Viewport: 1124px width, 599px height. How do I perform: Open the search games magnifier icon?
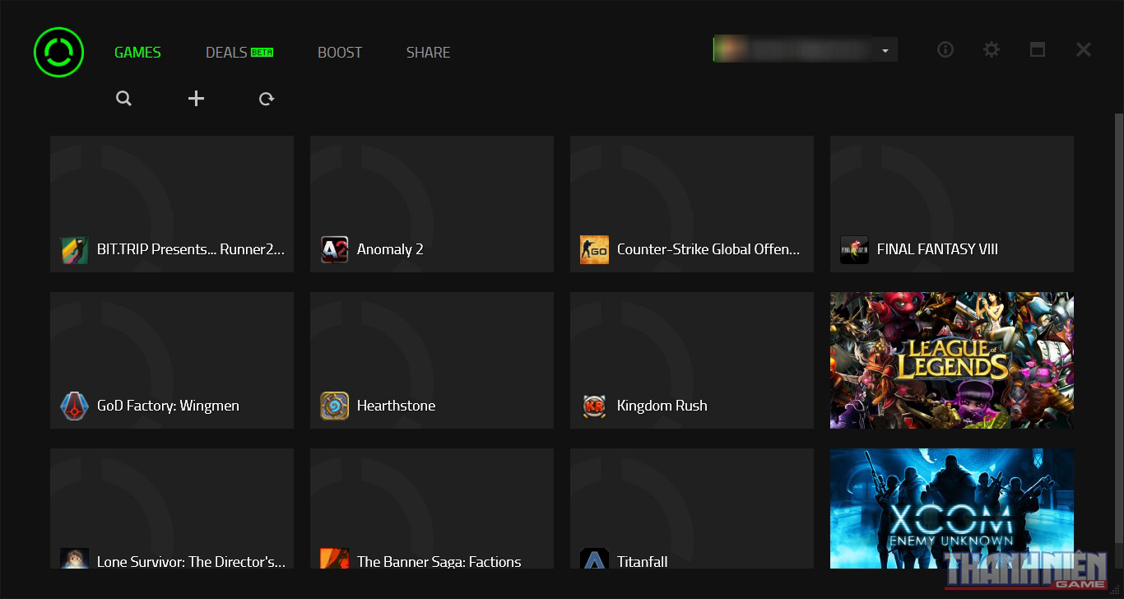click(x=123, y=99)
